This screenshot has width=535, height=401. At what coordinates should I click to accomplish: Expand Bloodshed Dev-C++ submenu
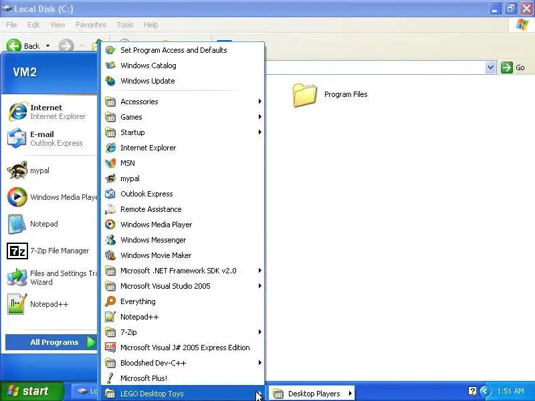(x=183, y=363)
